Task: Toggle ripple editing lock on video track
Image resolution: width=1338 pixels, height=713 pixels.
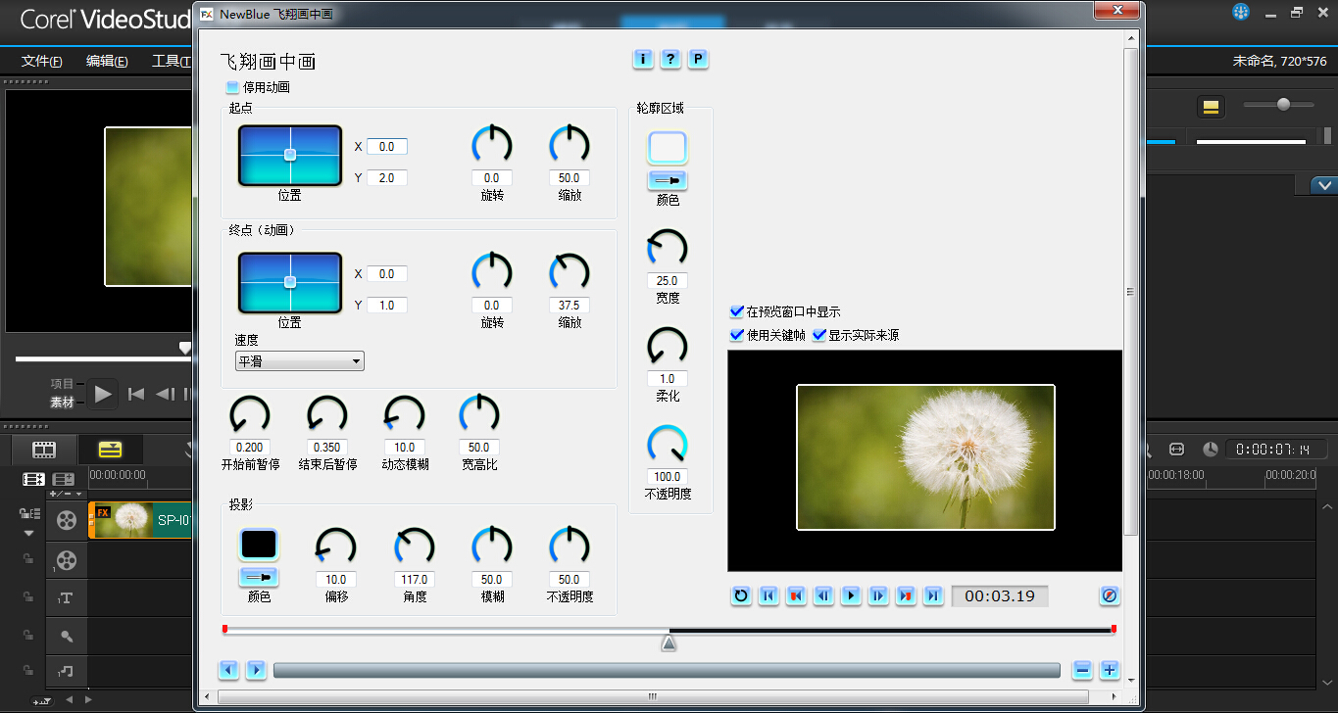Action: click(x=28, y=514)
